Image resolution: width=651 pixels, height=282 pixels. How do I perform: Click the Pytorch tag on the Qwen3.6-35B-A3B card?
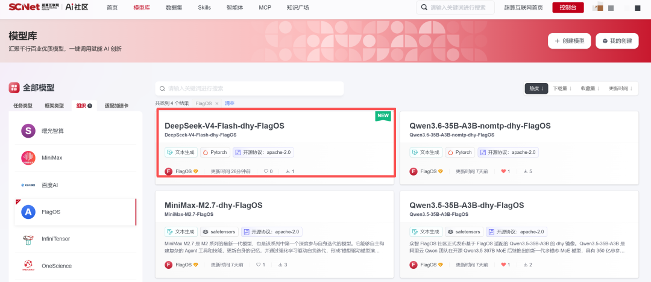click(x=460, y=152)
